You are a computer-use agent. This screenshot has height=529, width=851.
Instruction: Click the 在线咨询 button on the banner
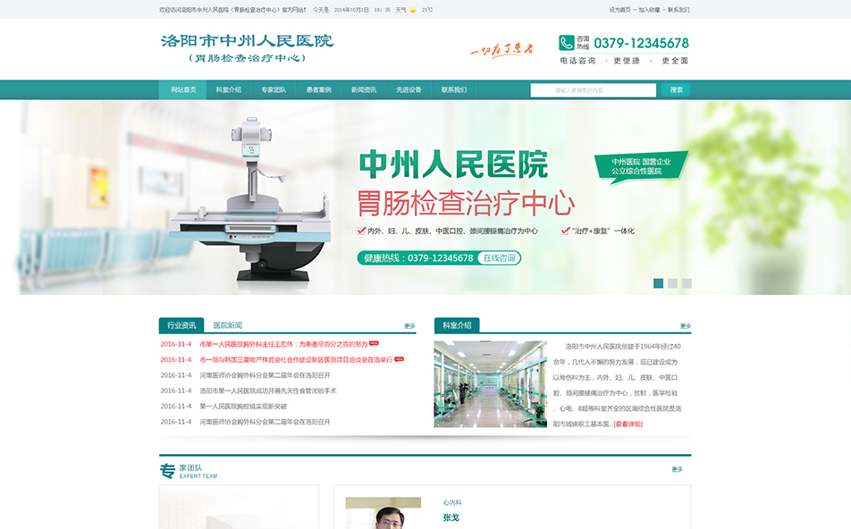click(x=499, y=258)
